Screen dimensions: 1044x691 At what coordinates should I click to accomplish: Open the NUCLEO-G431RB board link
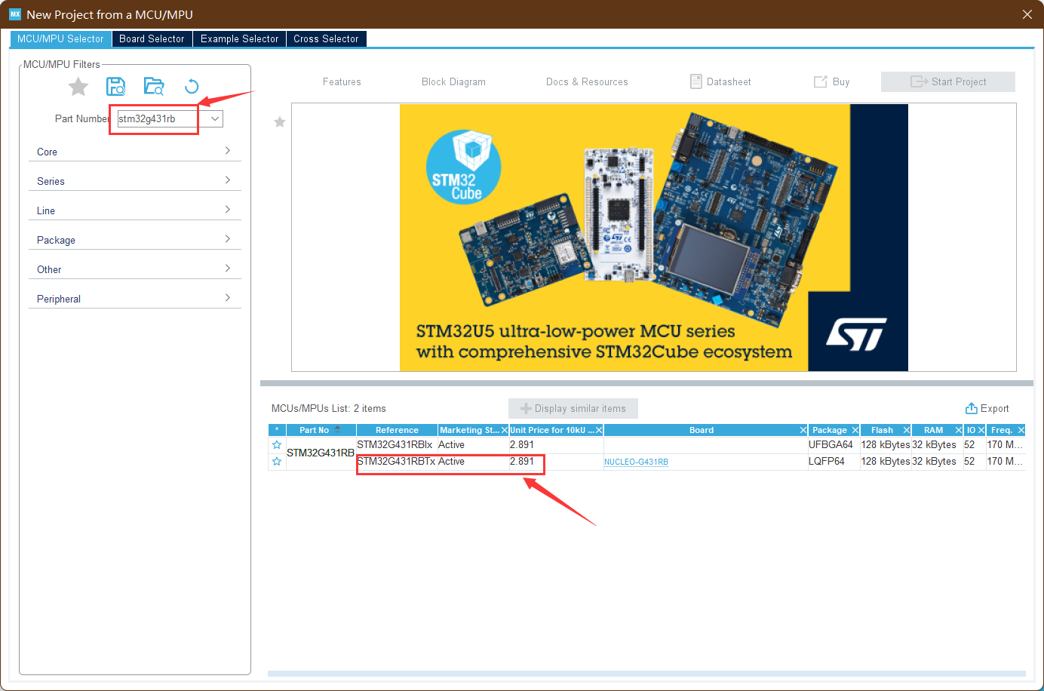[636, 461]
